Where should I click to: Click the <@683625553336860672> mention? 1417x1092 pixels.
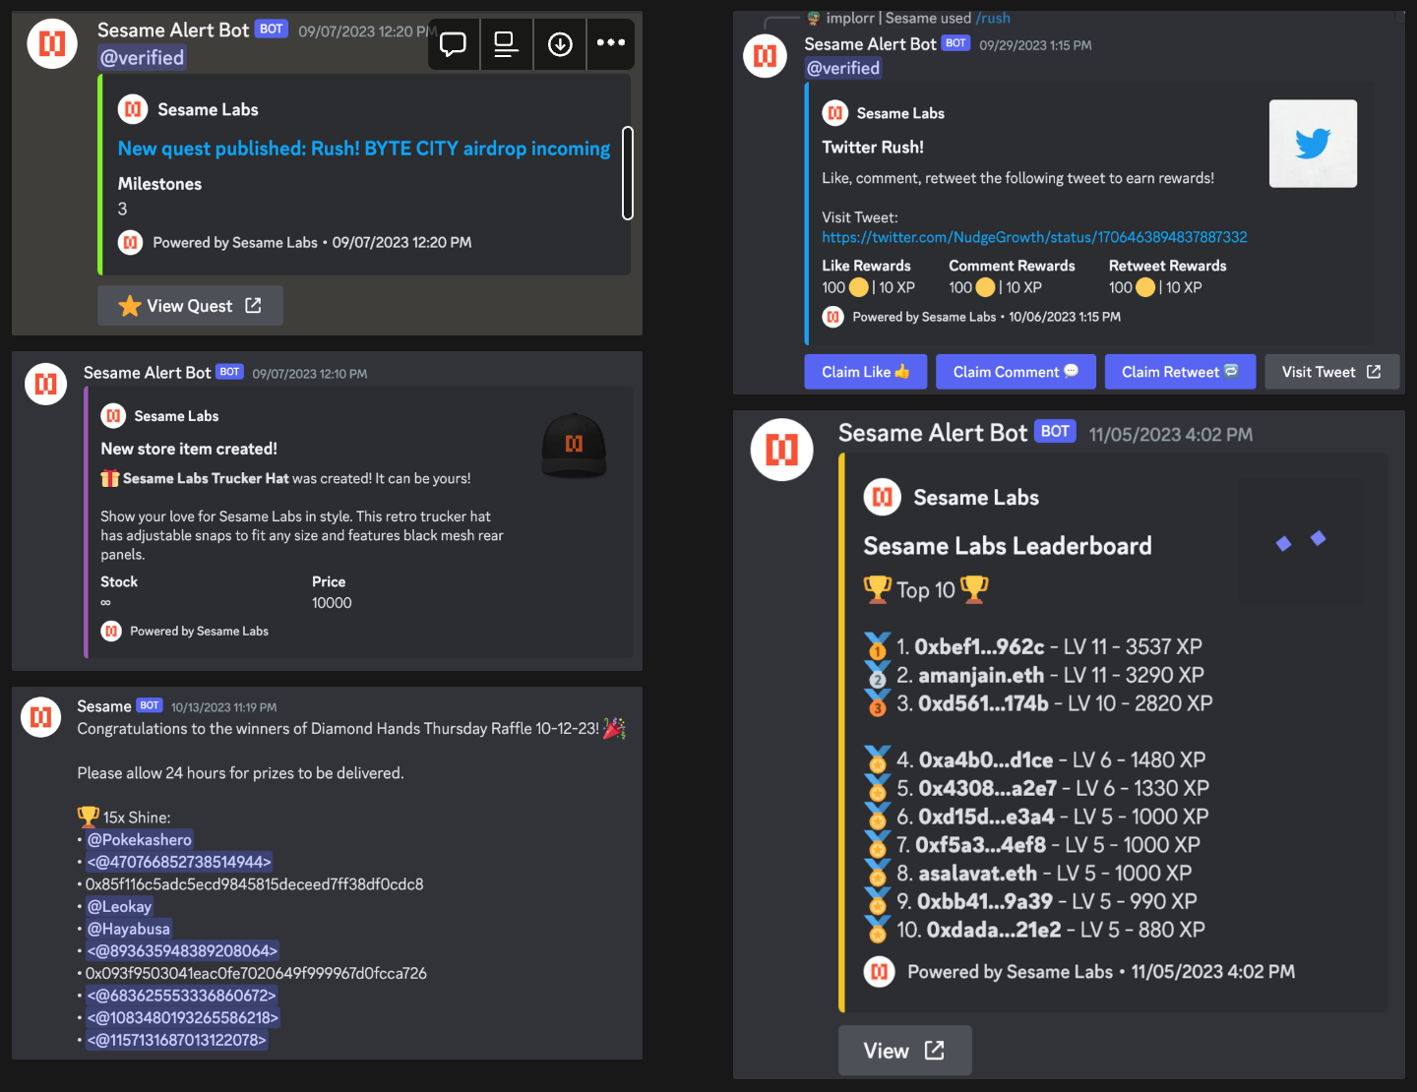[181, 996]
